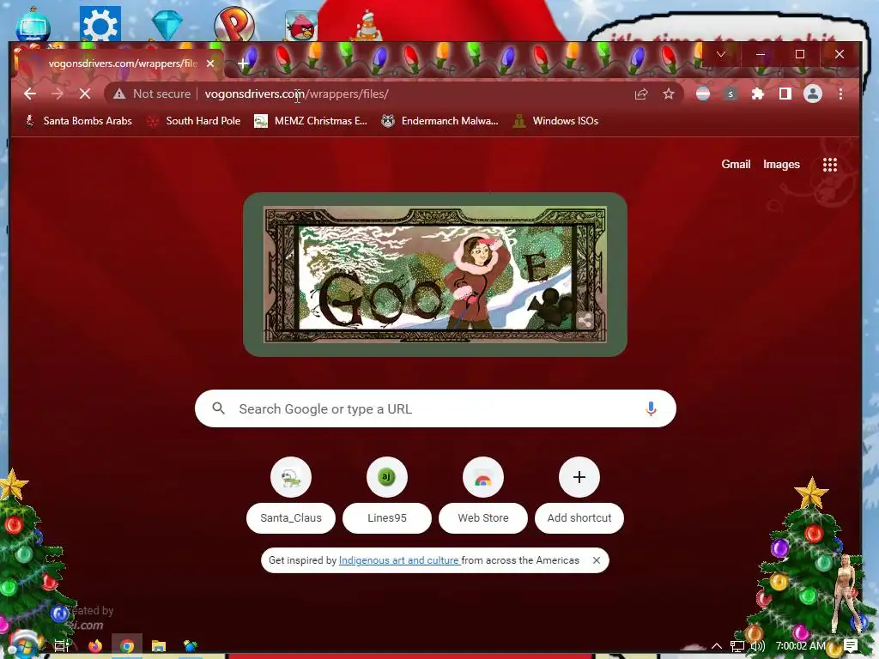Open the gray S extension
The height and width of the screenshot is (659, 879).
[730, 94]
